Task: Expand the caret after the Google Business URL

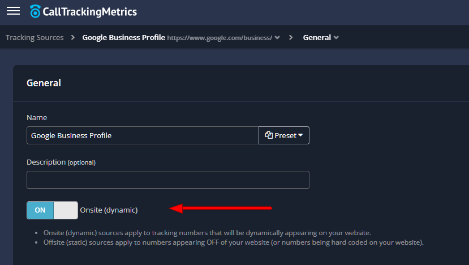Action: click(277, 38)
